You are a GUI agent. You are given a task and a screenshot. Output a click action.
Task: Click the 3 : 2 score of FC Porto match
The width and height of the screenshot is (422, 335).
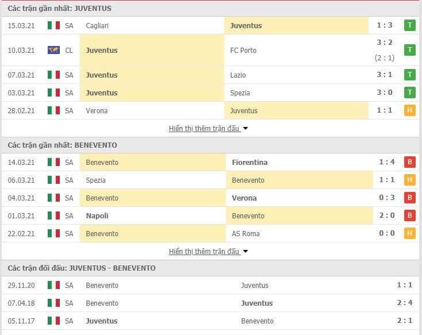click(384, 43)
